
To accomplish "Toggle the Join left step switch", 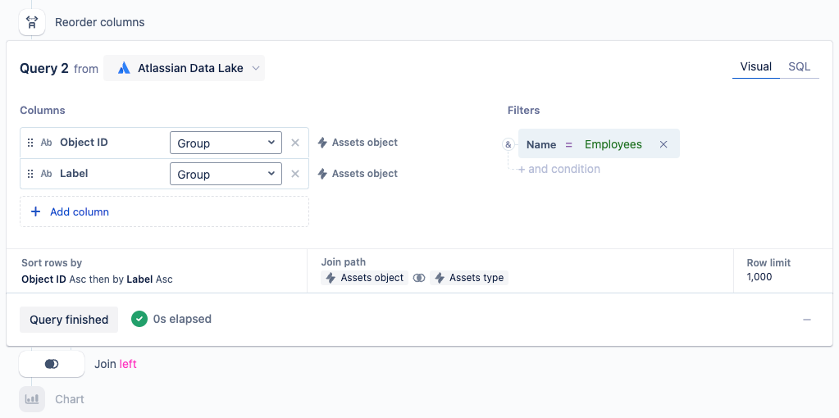I will [x=52, y=364].
